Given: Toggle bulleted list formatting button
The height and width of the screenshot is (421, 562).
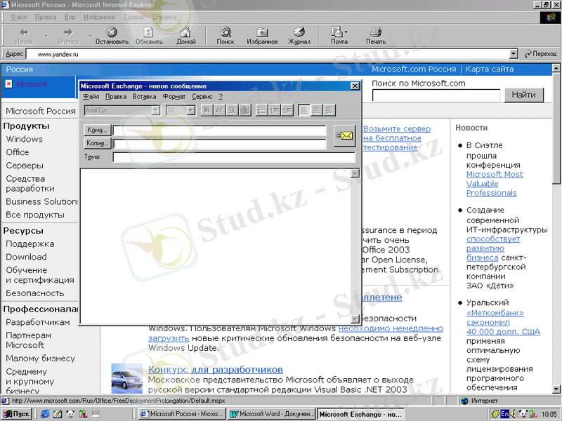Looking at the screenshot, I should click(262, 110).
